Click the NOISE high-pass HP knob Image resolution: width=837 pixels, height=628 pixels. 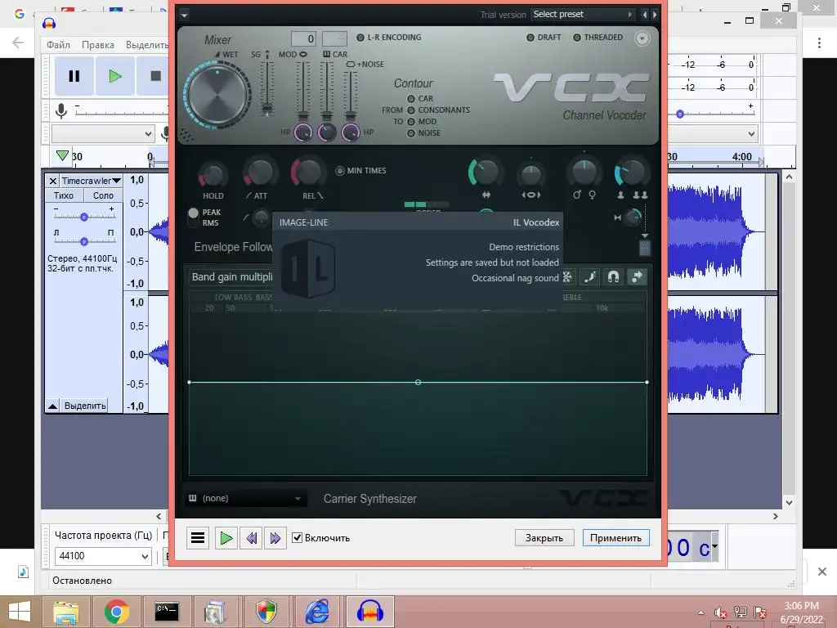click(x=350, y=132)
